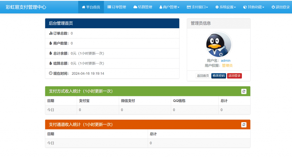Click the credit card icon beside 支付接口

click(x=189, y=7)
